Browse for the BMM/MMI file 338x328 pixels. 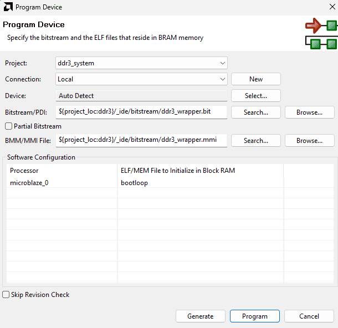tap(309, 141)
